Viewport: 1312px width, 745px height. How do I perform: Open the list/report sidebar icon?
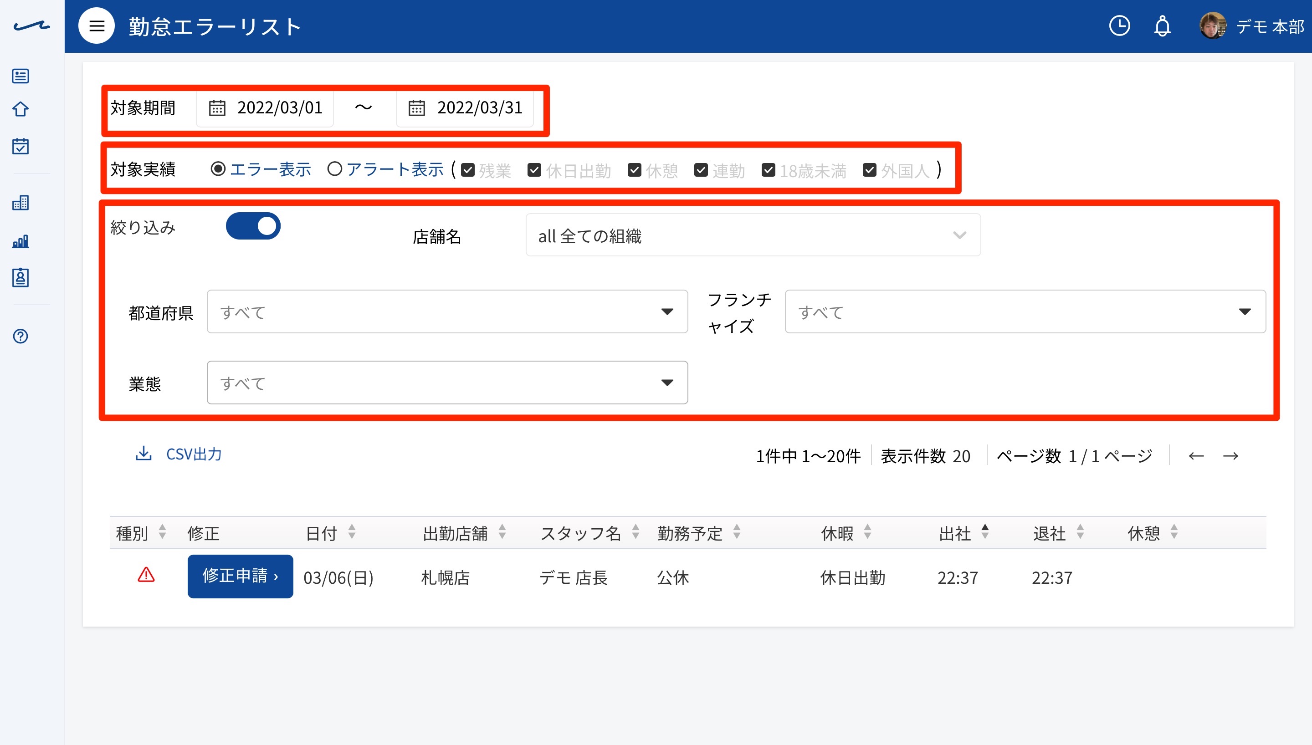(20, 76)
